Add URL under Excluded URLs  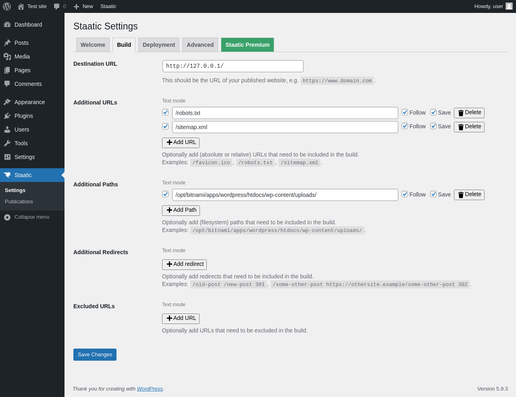pos(181,319)
